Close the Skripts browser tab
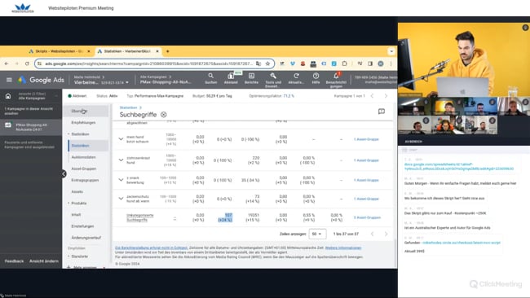Image resolution: width=530 pixels, height=298 pixels. pos(89,51)
